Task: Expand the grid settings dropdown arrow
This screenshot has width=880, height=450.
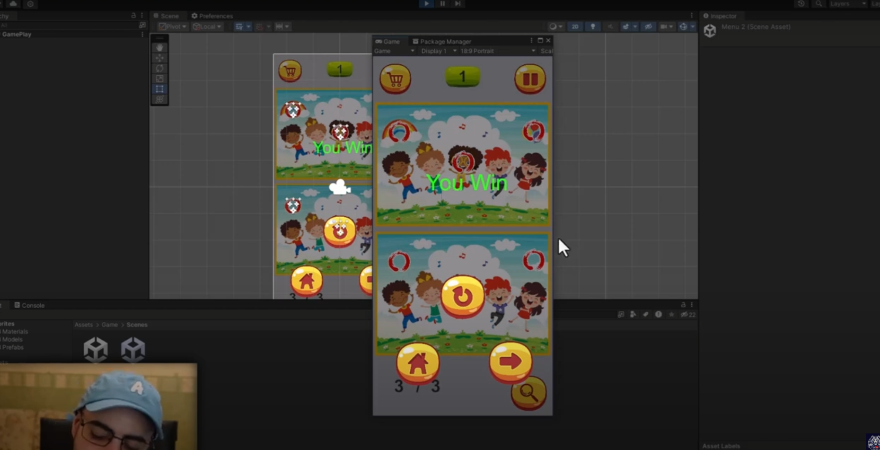Action: coord(248,26)
